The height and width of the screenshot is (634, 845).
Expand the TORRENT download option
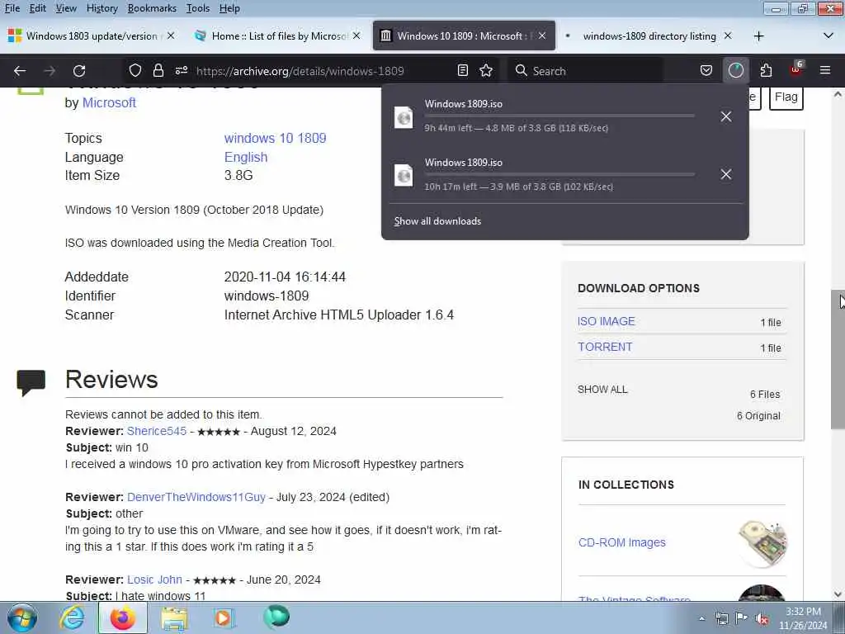(x=605, y=347)
